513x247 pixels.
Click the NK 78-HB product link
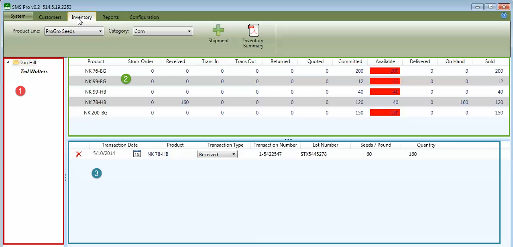tap(157, 154)
